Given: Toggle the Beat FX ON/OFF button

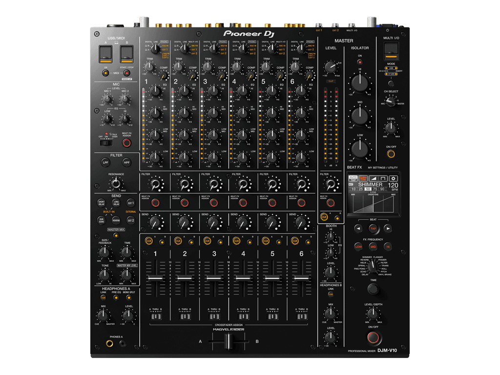Looking at the screenshot, I should click(x=373, y=337).
